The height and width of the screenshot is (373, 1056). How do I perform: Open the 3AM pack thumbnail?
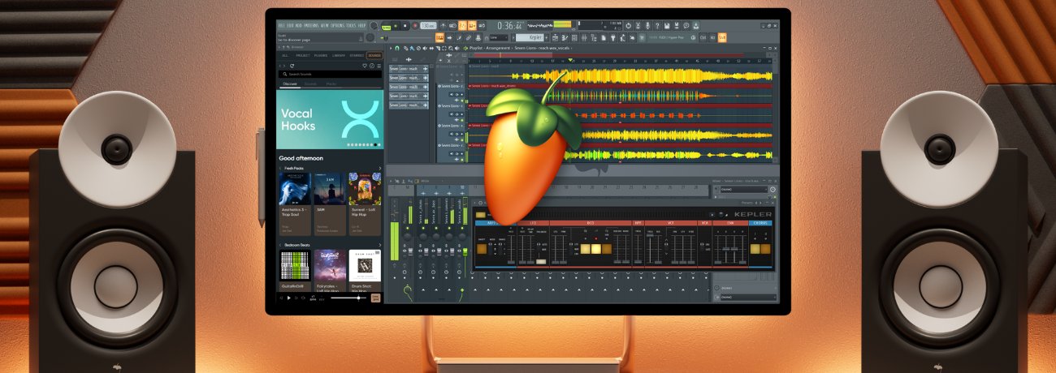330,189
